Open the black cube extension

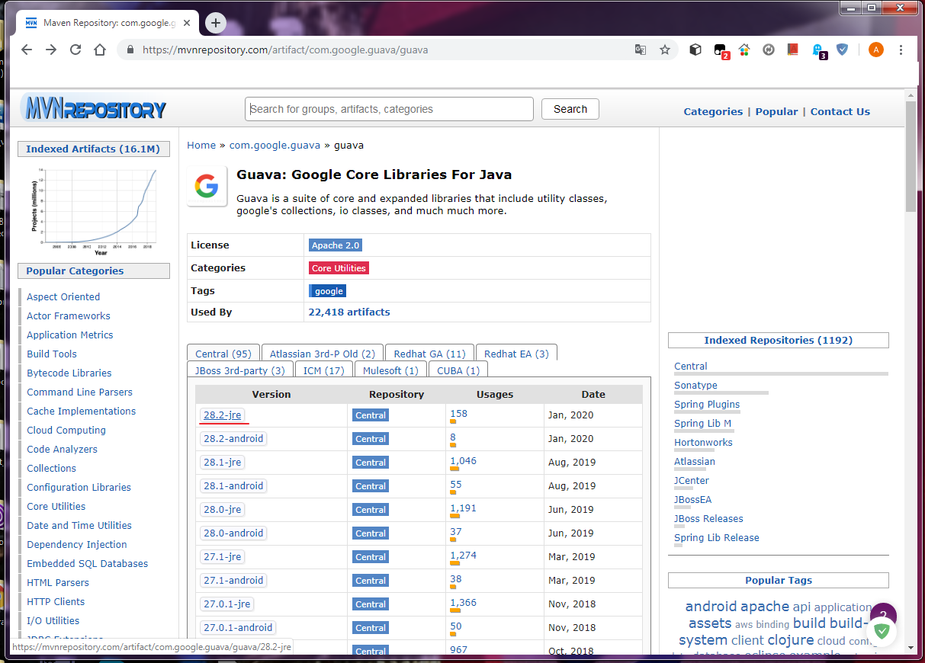(695, 50)
